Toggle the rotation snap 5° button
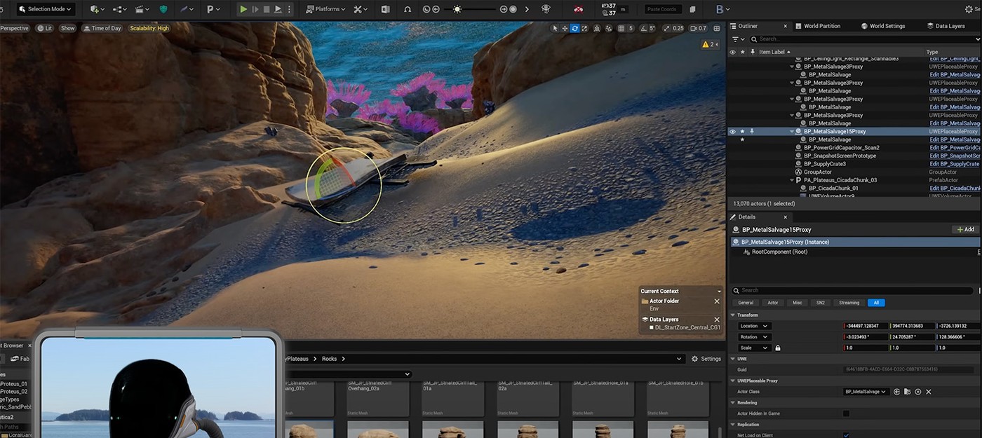The height and width of the screenshot is (438, 982). coord(648,28)
